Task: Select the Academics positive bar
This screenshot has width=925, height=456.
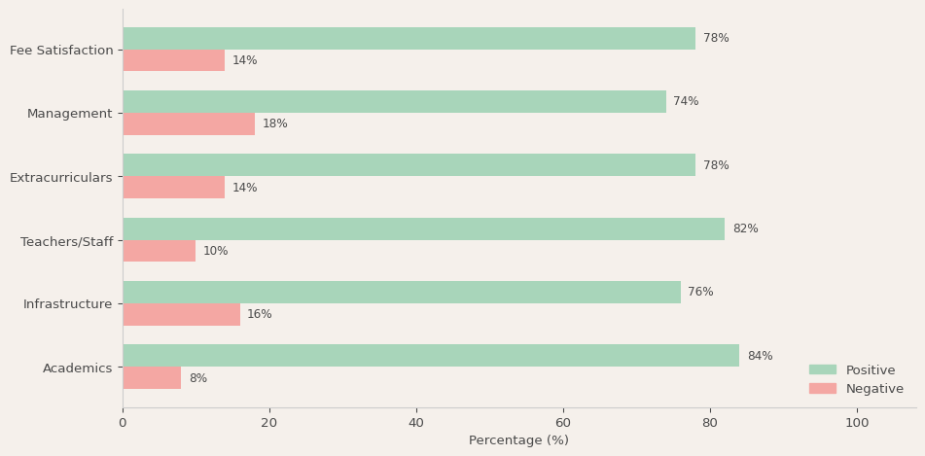Action: point(430,356)
